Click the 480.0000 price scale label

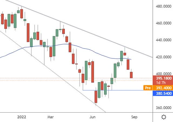coord(163,6)
